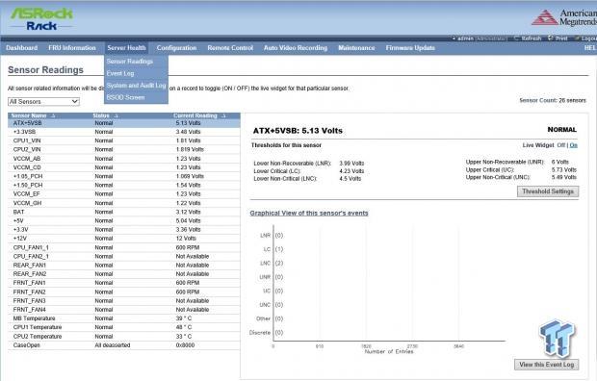Choose BSOD Screen menu entry
Screen dimensions: 597x381
pyautogui.click(x=125, y=97)
